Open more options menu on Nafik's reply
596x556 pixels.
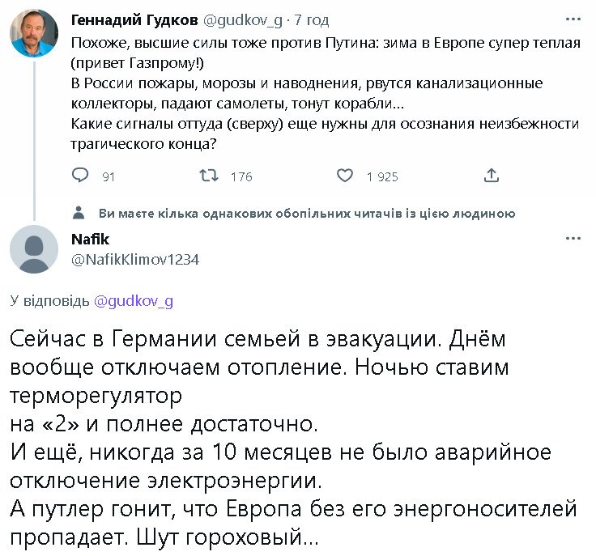point(573,238)
